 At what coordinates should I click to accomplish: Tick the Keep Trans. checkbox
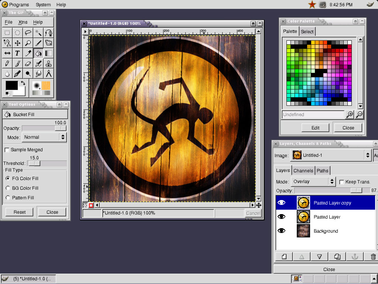pyautogui.click(x=341, y=182)
